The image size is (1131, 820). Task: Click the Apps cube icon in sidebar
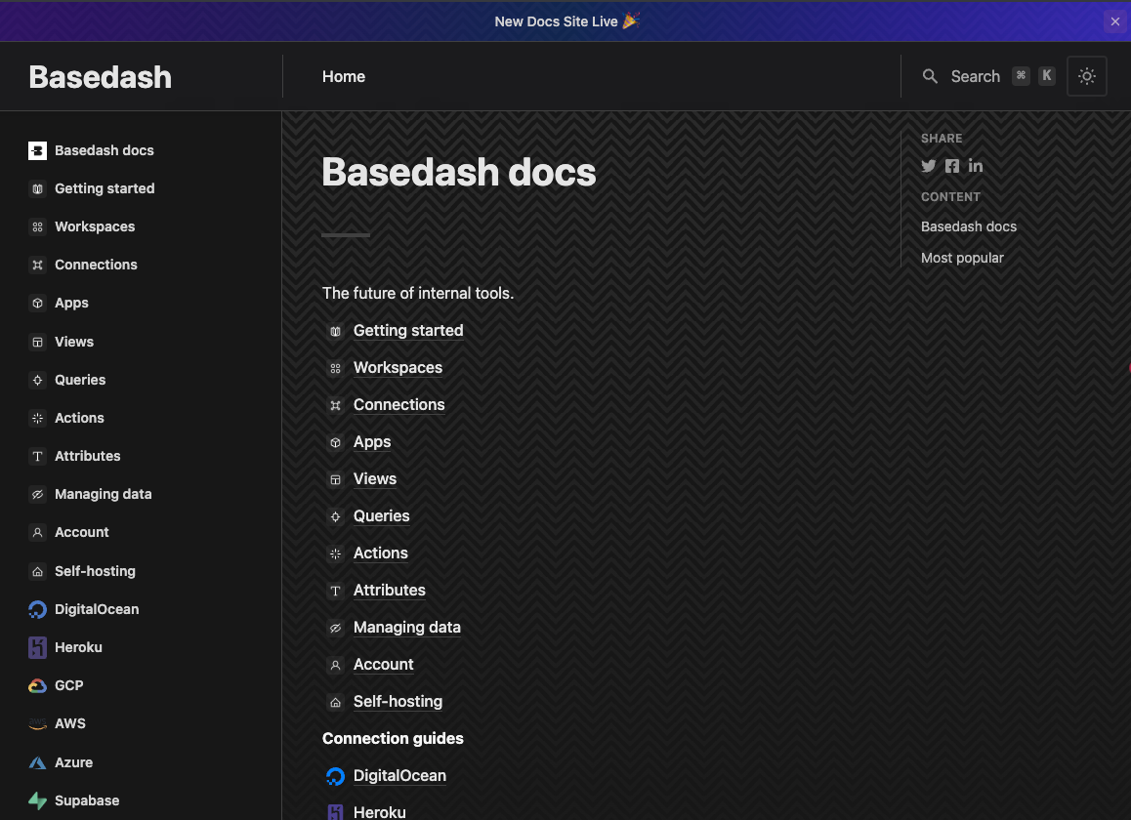click(x=37, y=303)
